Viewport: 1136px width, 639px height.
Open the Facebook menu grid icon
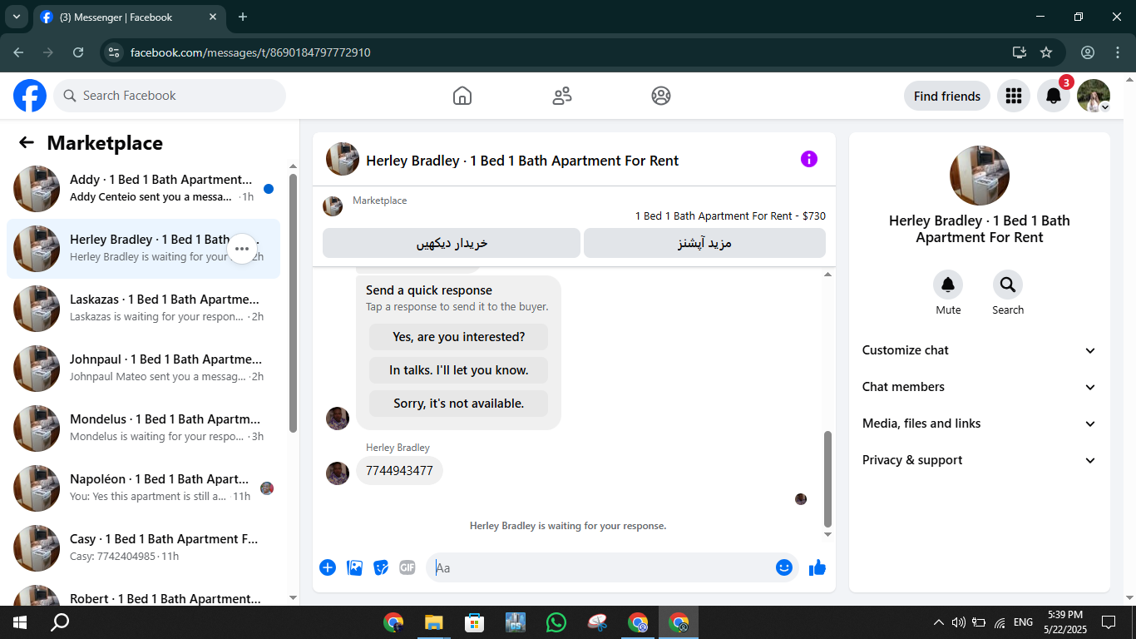pos(1013,96)
